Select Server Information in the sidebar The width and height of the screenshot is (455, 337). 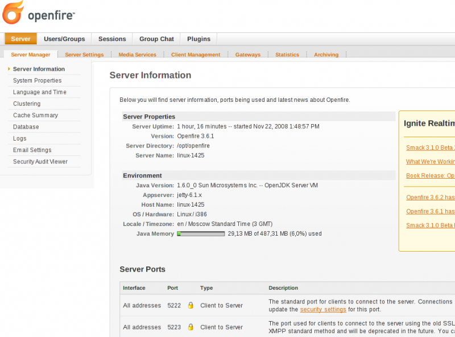[x=39, y=69]
